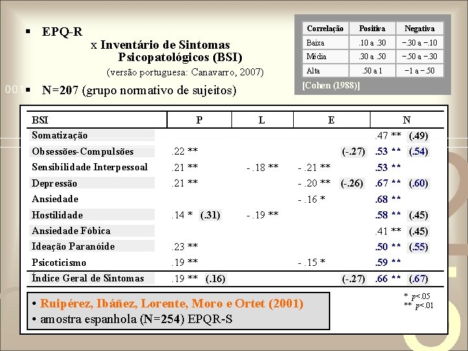Click '(versão portuguesa: Canavarro, 2007)' note
Viewport: 468px width, 351px height.
pos(185,72)
